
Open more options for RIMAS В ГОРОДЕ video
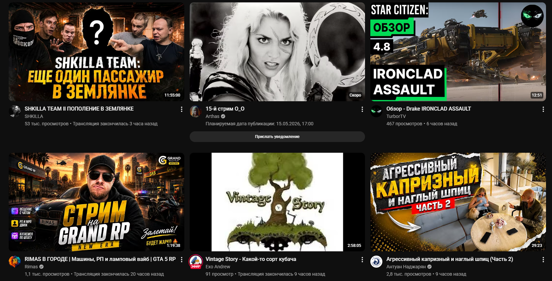tap(181, 260)
